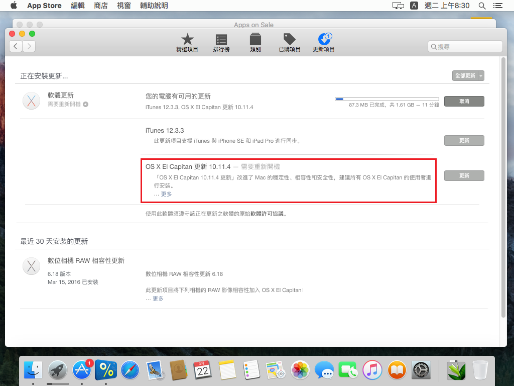Screen dimensions: 514x386
Task: Expand 更多 under 數位相機 RAW description
Action: 158,299
